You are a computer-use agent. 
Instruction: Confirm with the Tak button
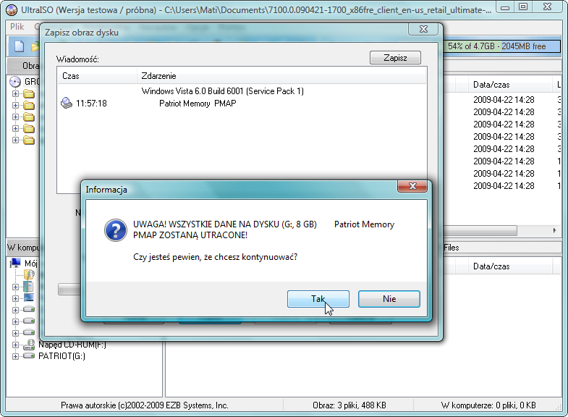point(318,299)
